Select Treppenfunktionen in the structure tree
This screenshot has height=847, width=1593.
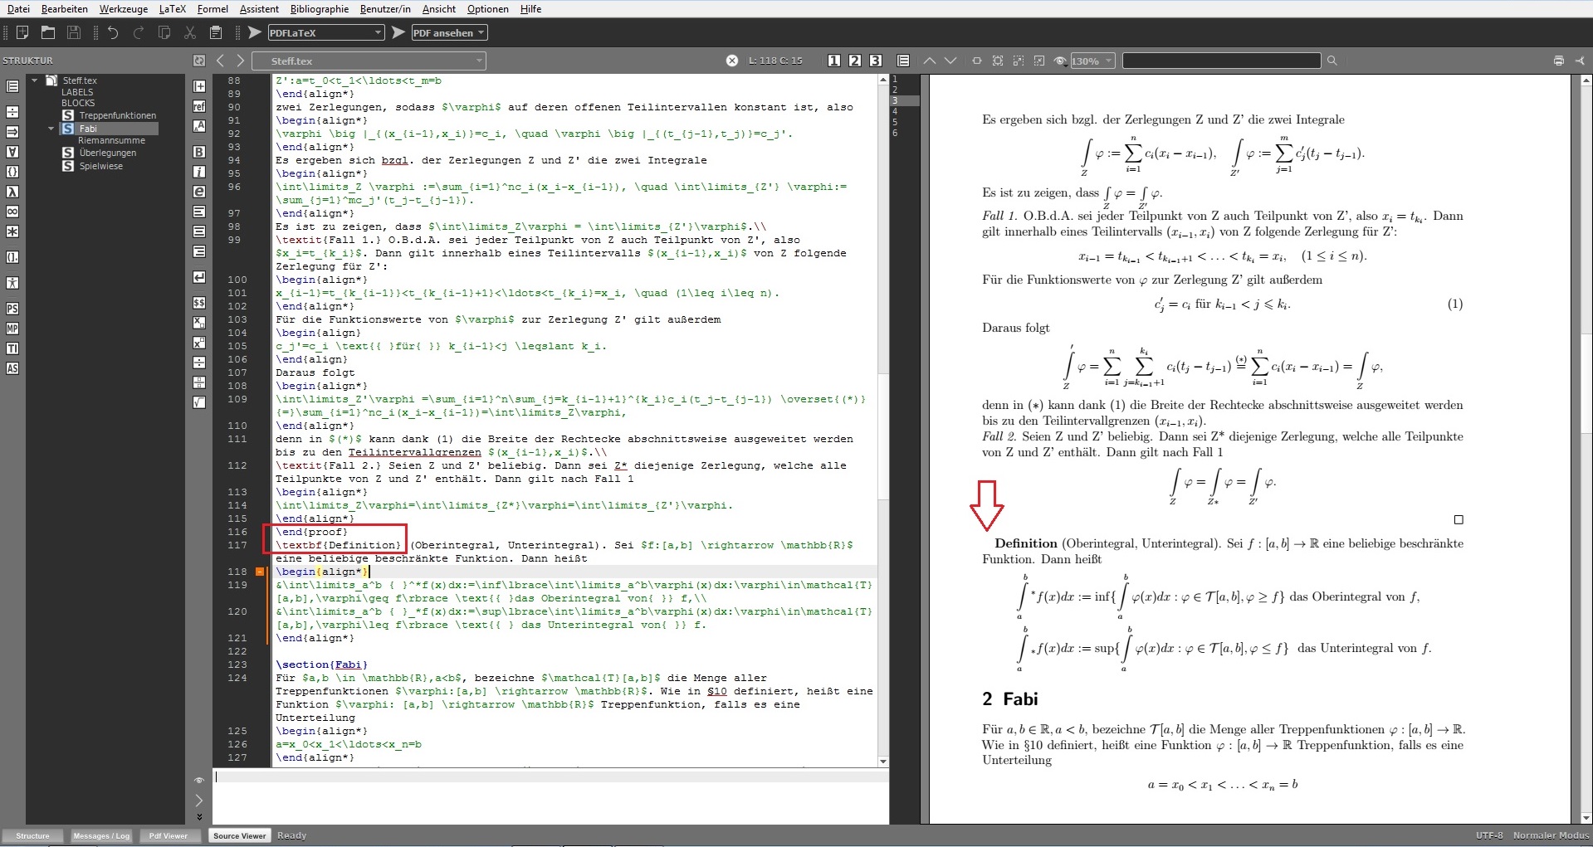point(117,115)
